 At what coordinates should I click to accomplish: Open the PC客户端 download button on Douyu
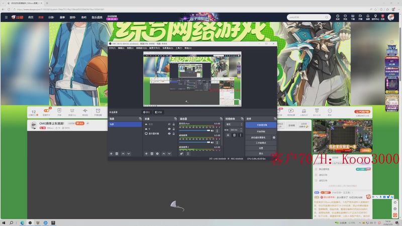coord(362,111)
